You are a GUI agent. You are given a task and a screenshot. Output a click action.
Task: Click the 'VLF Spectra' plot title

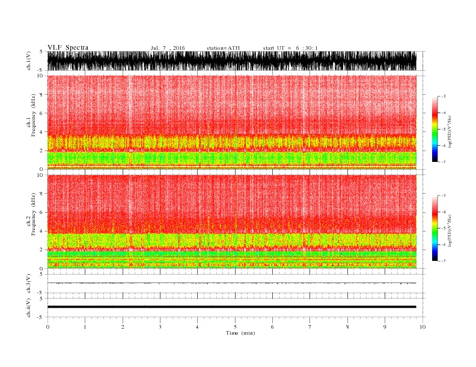click(x=68, y=47)
